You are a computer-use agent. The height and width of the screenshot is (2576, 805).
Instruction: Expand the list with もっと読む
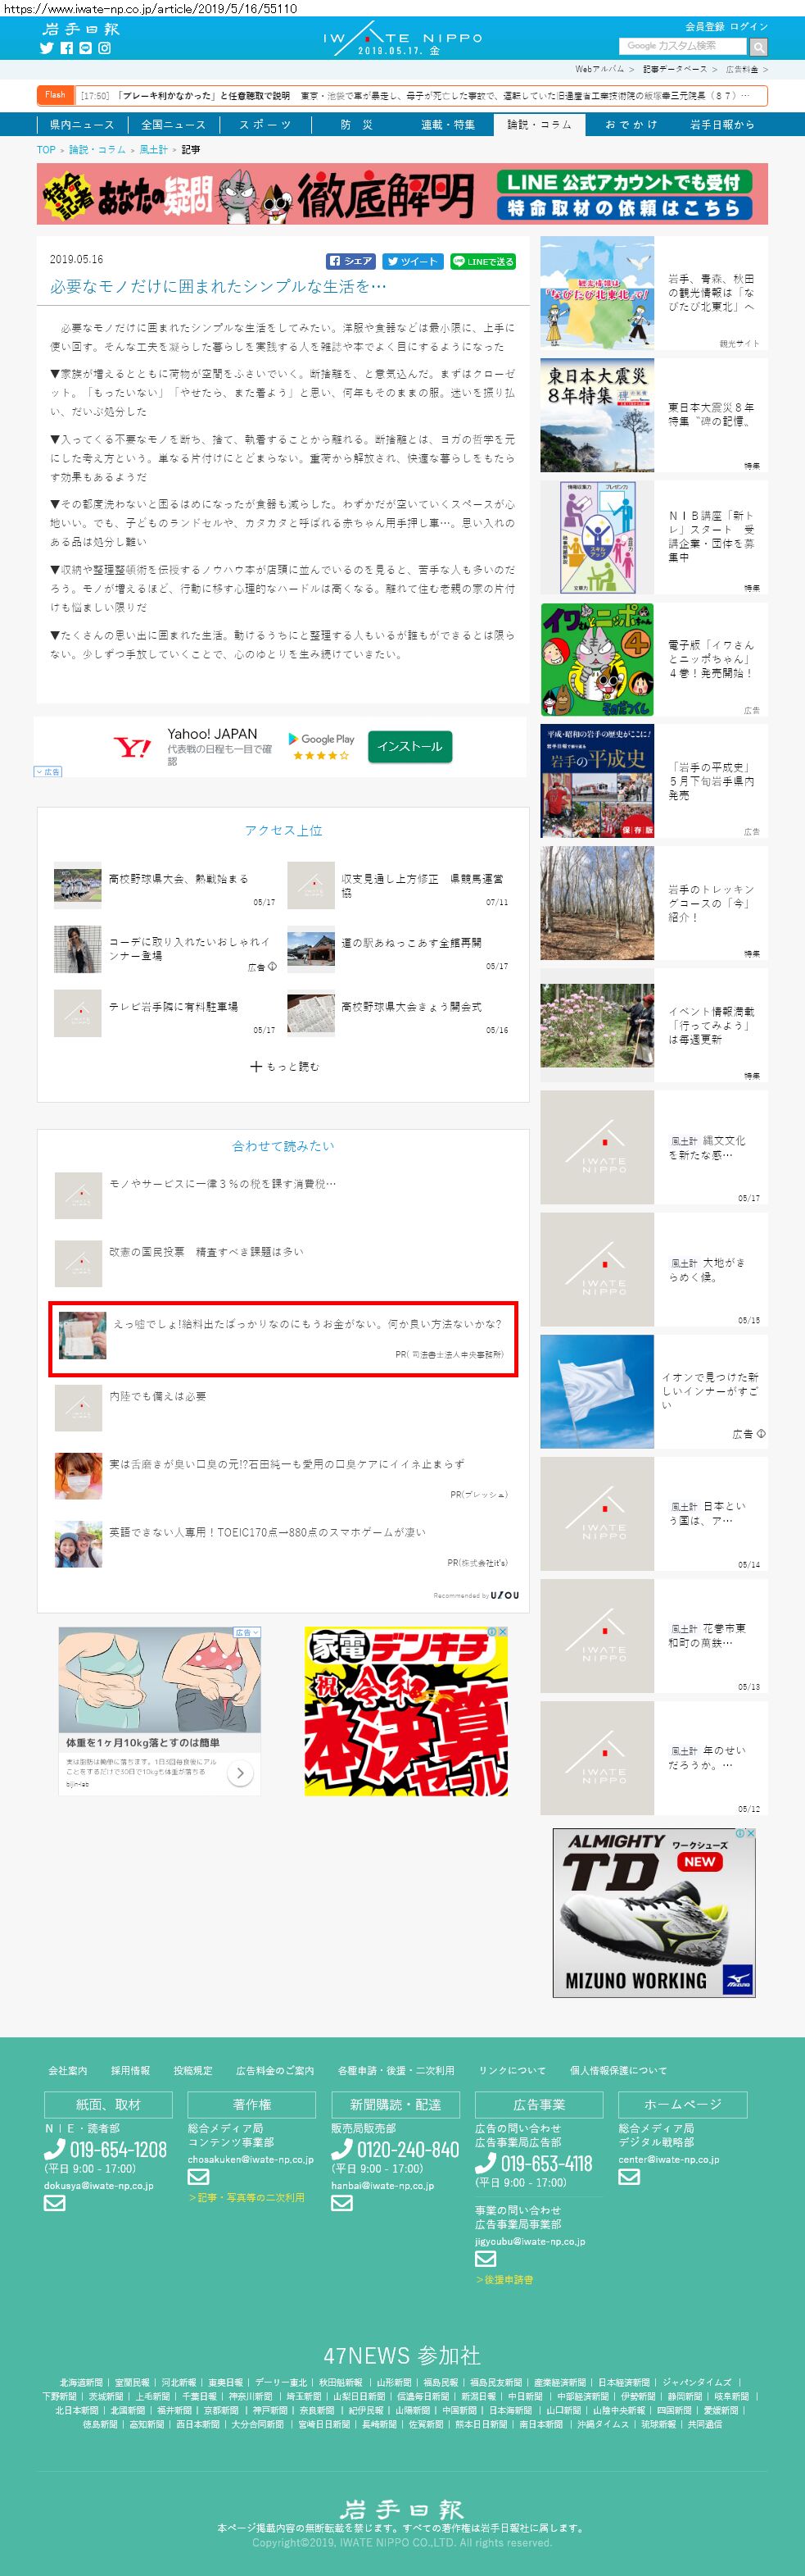[283, 1066]
